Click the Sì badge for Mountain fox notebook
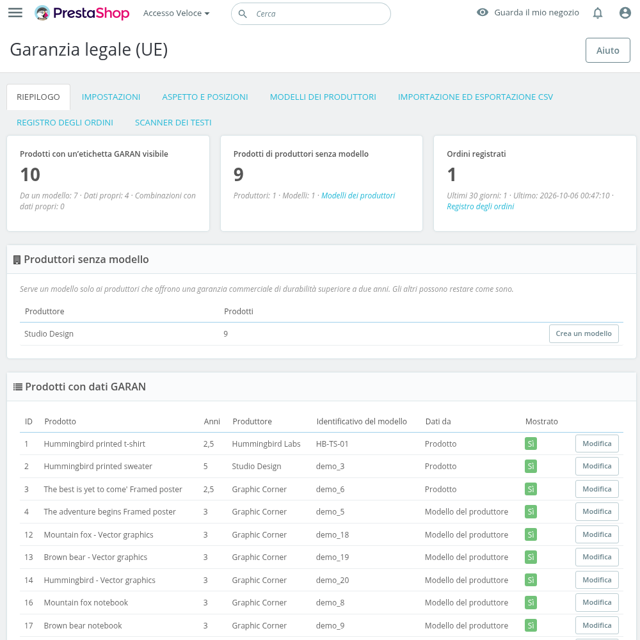Screen dimensions: 640x640 click(x=531, y=602)
